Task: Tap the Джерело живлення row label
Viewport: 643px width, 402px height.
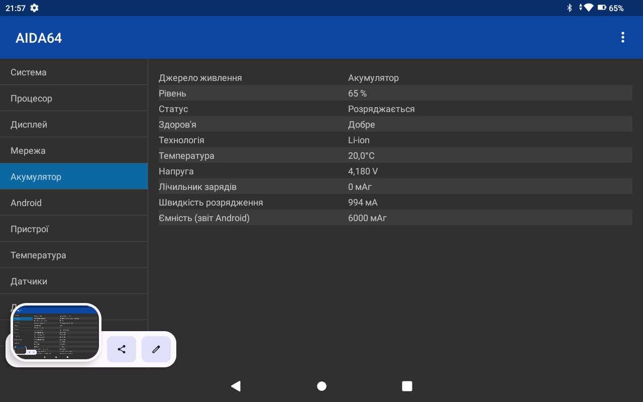Action: coord(200,78)
